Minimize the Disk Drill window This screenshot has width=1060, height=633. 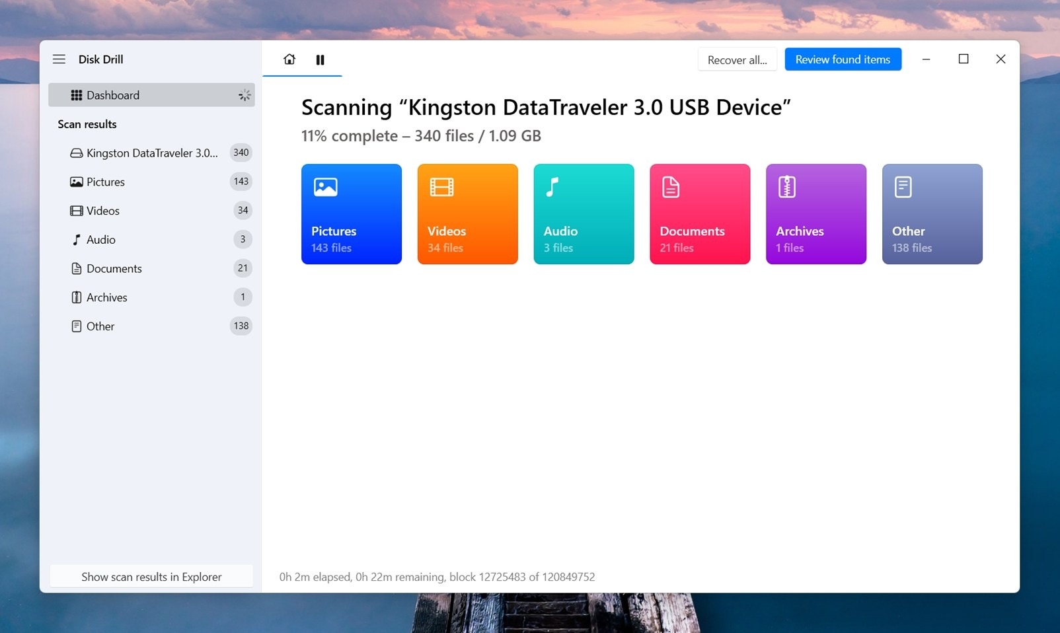click(927, 59)
